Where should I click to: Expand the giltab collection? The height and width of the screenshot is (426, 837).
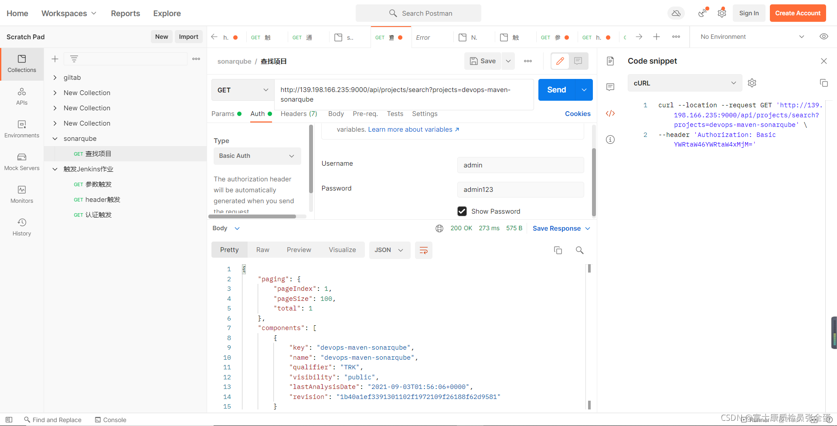tap(55, 78)
